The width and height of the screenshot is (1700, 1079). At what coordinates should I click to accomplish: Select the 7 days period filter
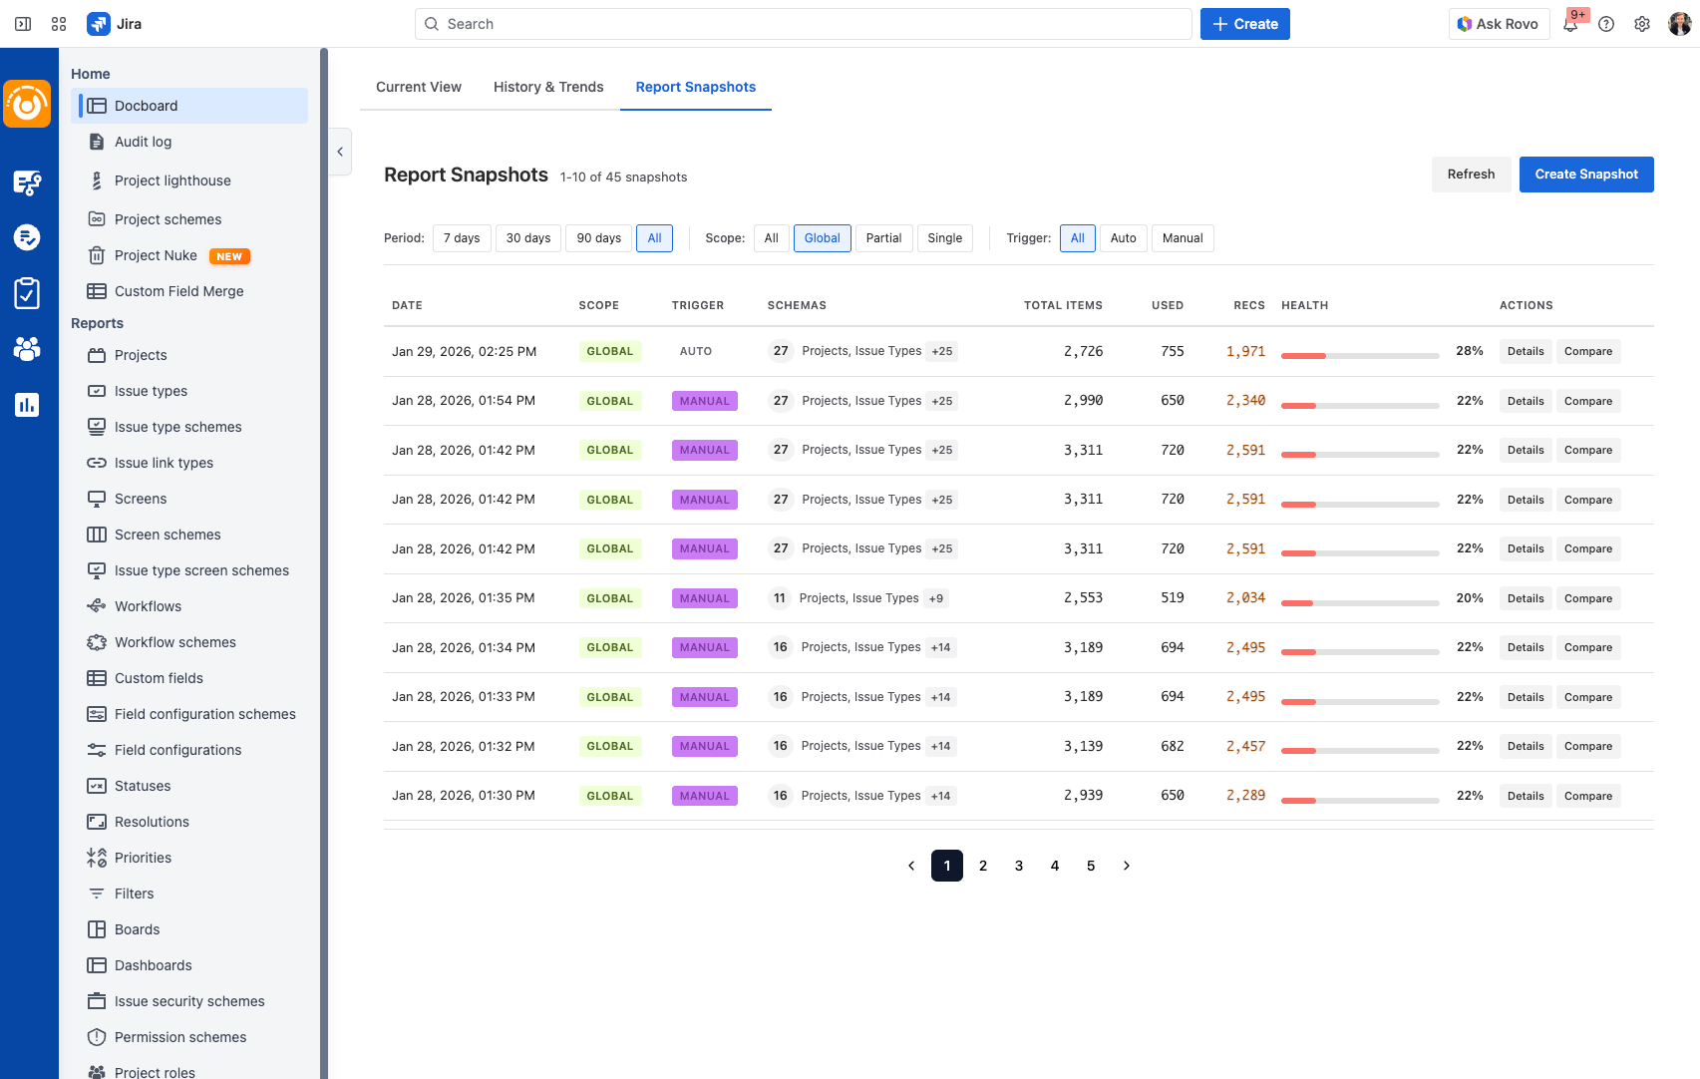pyautogui.click(x=462, y=238)
